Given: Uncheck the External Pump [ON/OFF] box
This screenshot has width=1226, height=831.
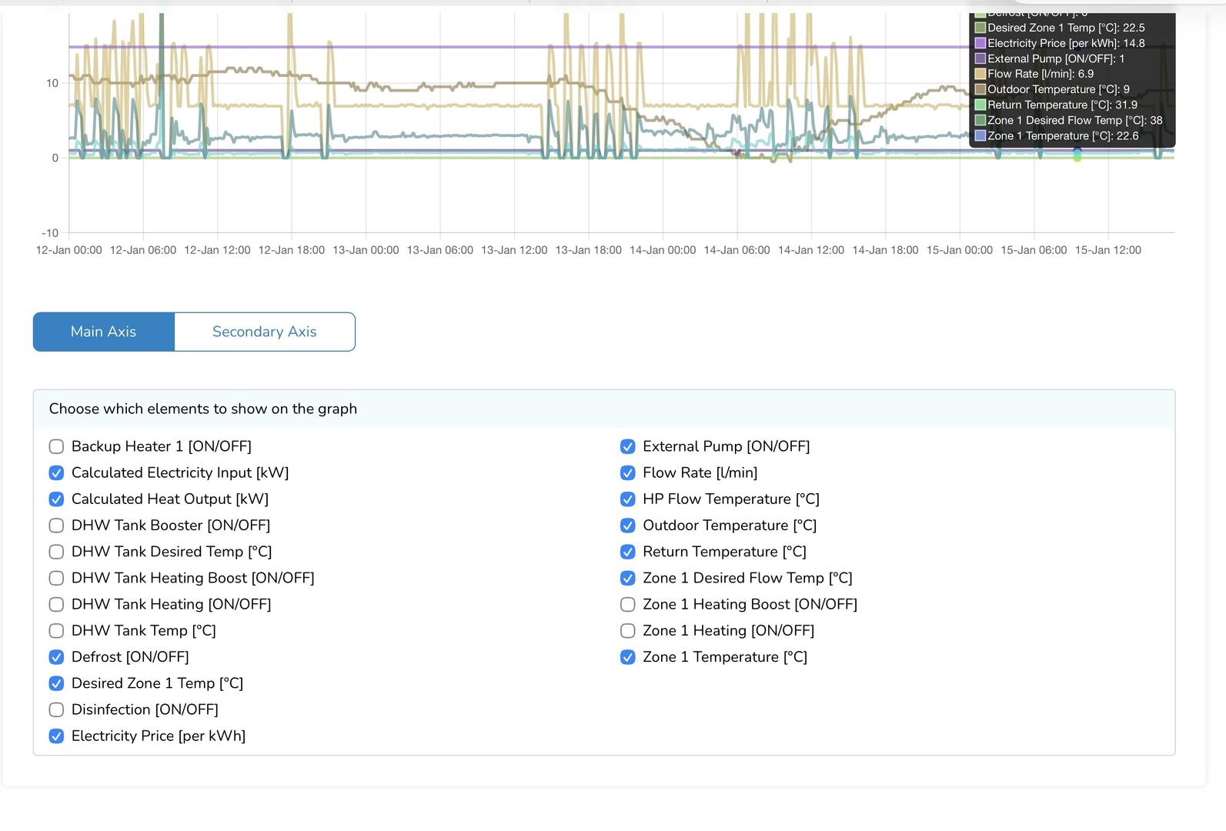Looking at the screenshot, I should (628, 446).
